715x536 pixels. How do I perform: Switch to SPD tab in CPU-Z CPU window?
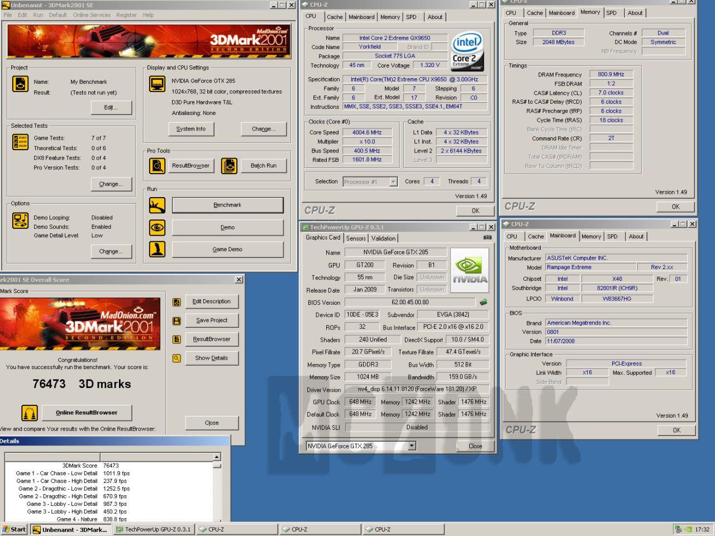point(411,17)
